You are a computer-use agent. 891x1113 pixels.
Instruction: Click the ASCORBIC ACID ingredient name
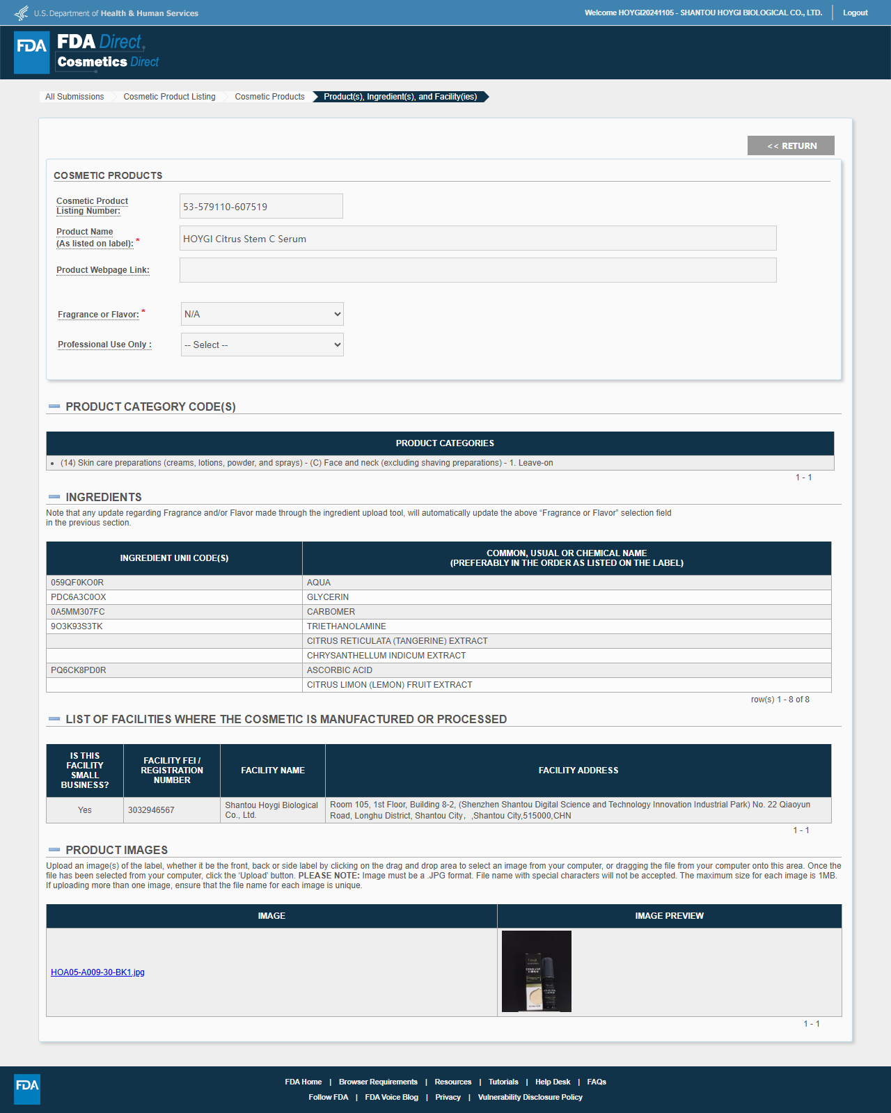[340, 670]
